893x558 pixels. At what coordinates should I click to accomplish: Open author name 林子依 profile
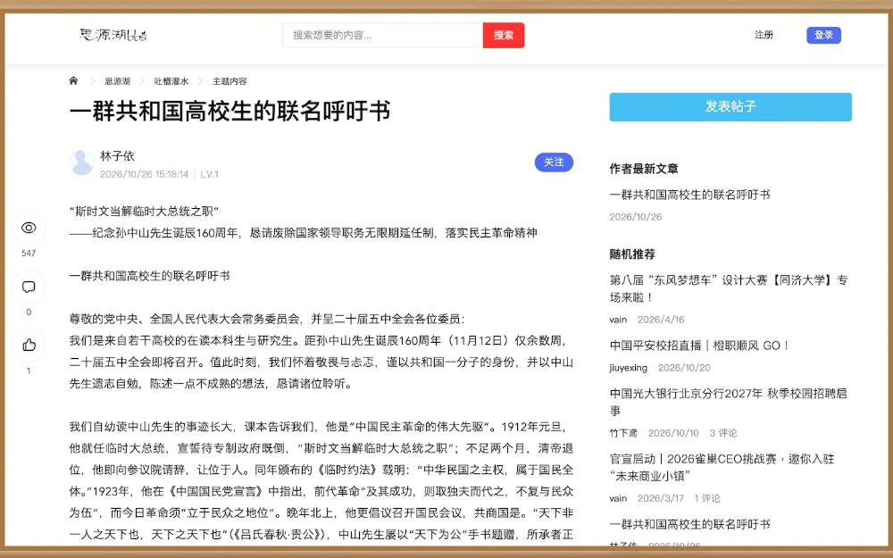[x=117, y=156]
